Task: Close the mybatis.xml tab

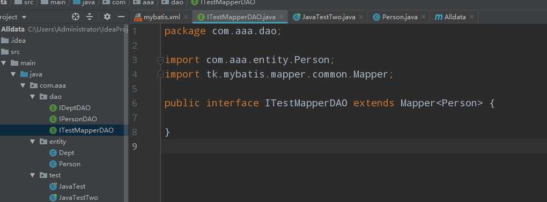Action: [x=186, y=17]
